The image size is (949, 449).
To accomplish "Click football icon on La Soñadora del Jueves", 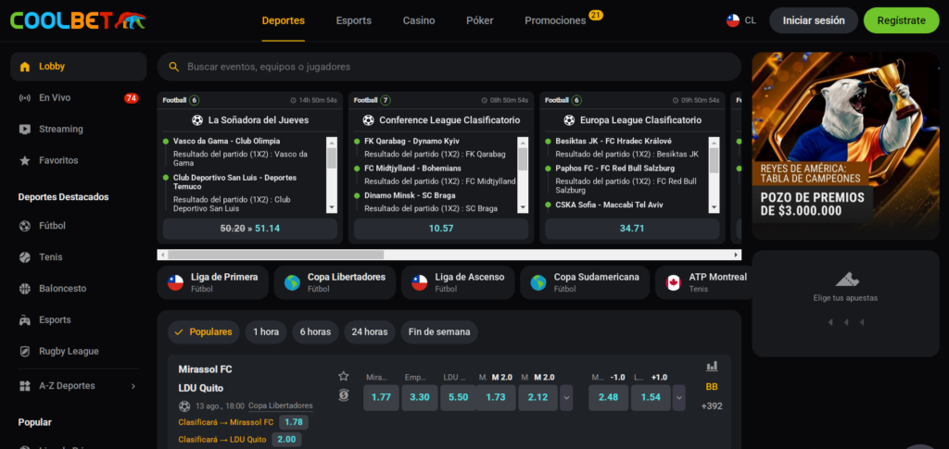I will 196,120.
